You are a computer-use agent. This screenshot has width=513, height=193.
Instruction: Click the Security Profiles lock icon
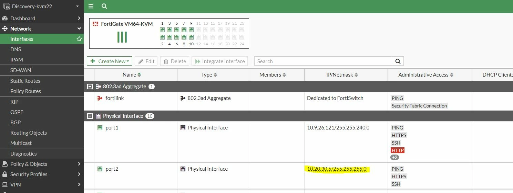tap(5, 174)
